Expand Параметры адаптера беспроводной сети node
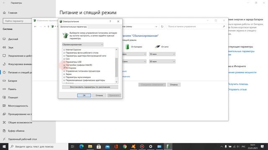Image resolution: width=268 pixels, height=150 pixels. [64, 56]
